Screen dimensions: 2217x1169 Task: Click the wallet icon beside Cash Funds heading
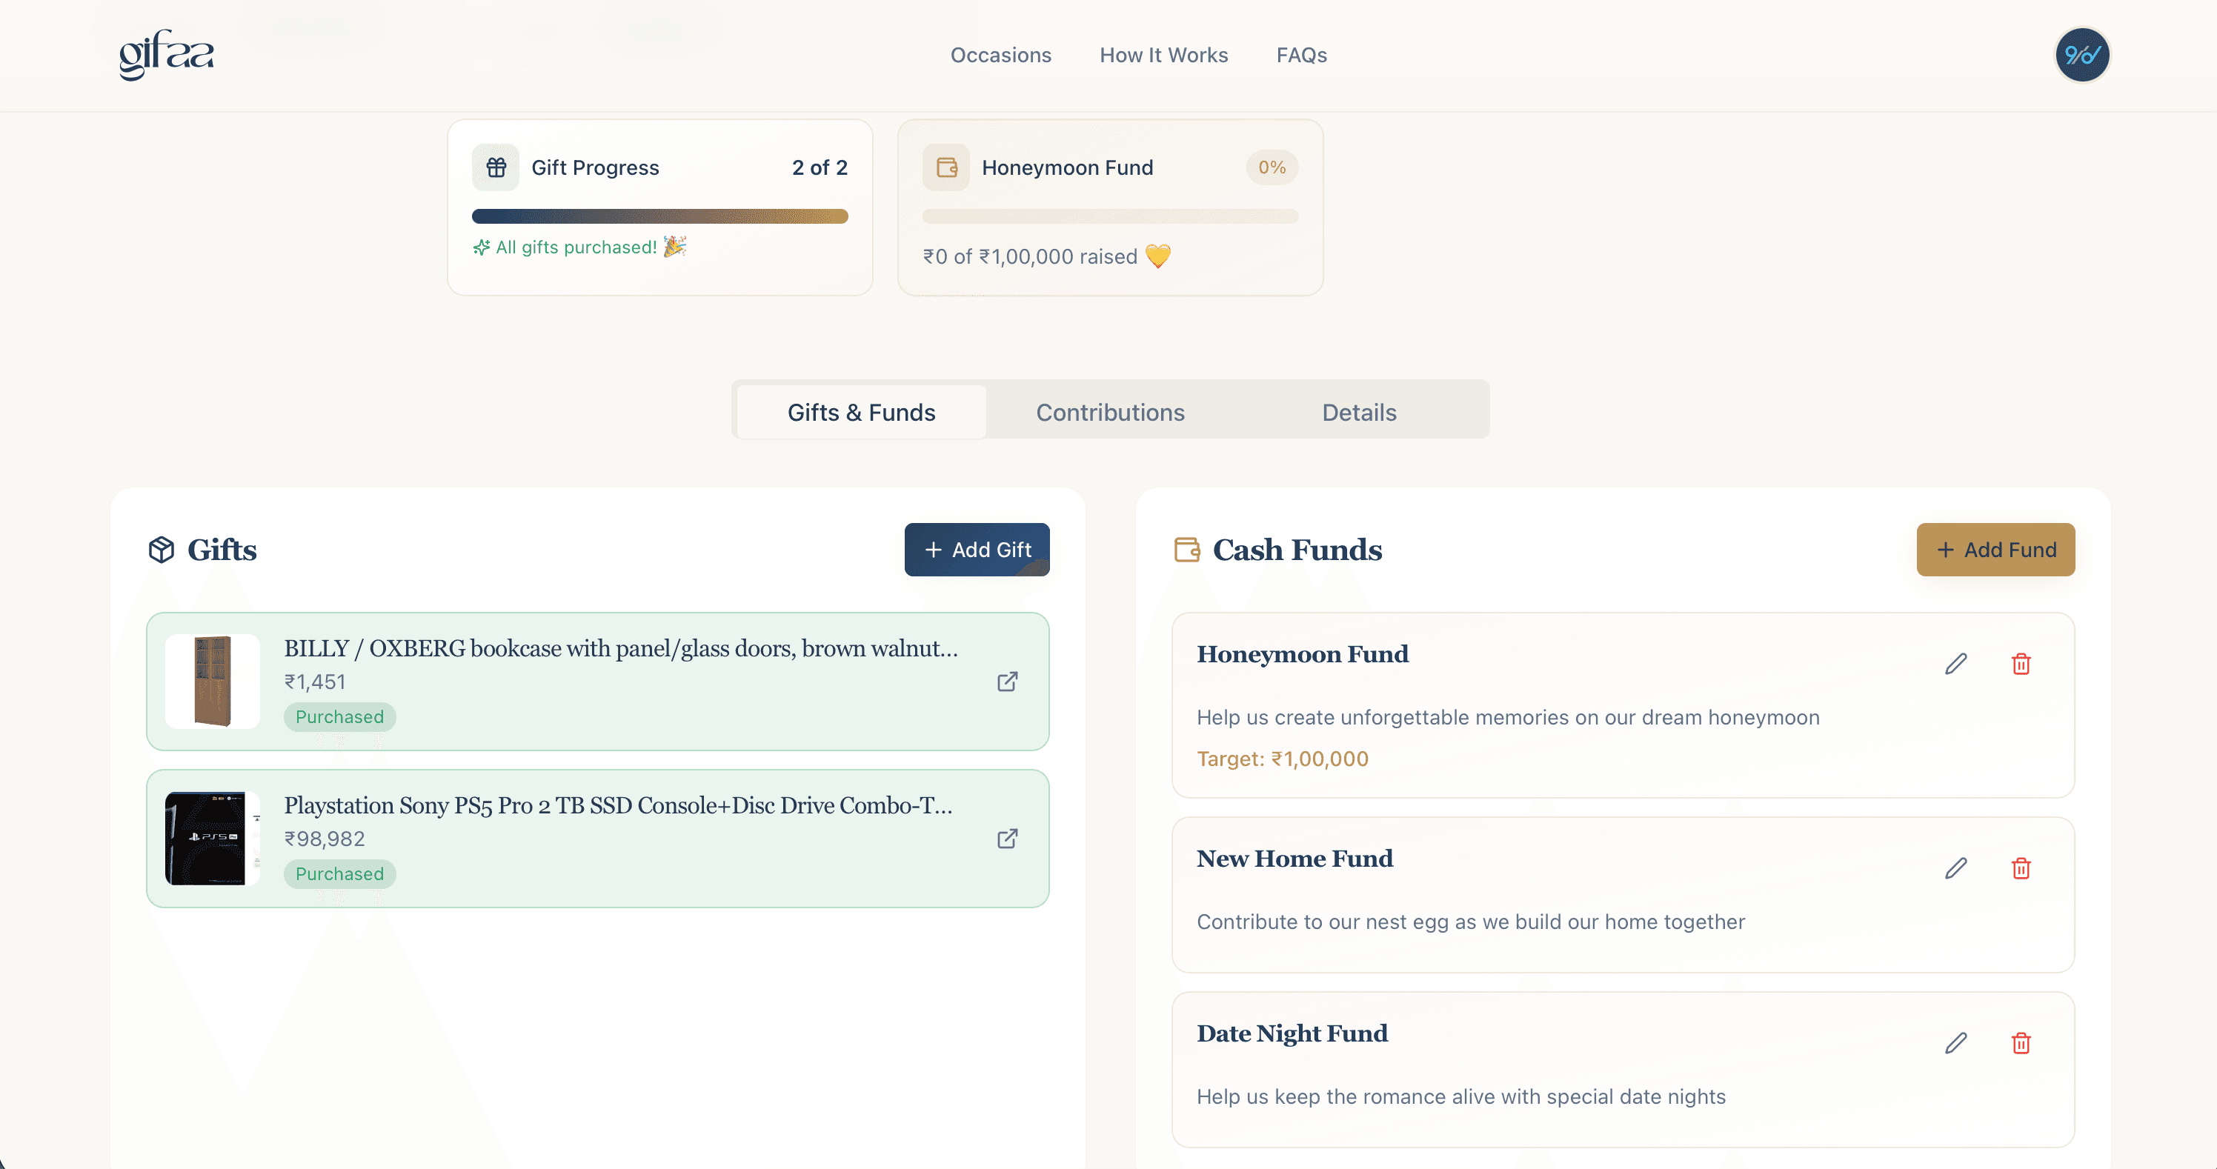pyautogui.click(x=1188, y=550)
